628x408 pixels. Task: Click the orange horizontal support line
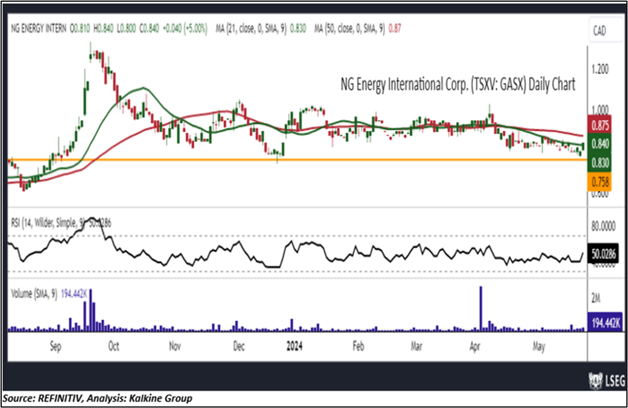click(x=297, y=160)
